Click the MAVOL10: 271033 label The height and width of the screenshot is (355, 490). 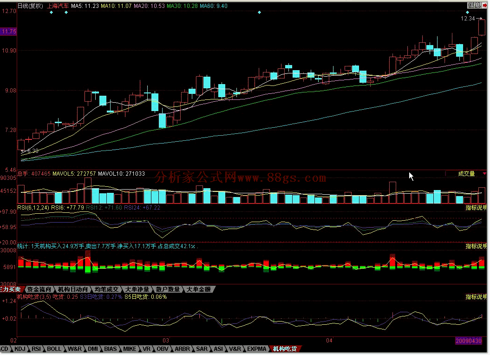click(x=122, y=174)
